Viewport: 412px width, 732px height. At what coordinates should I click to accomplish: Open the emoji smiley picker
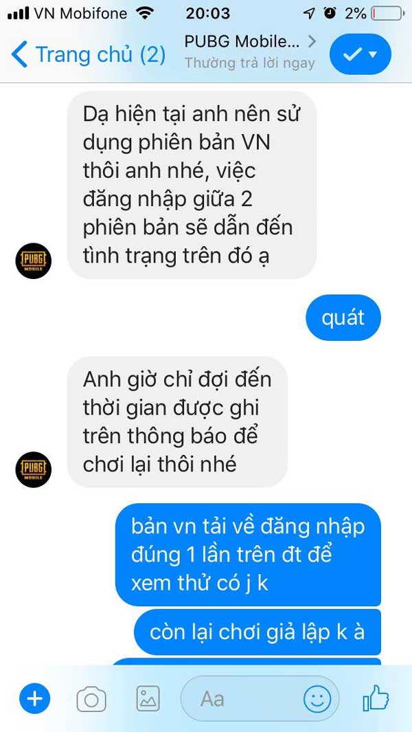pos(317,699)
